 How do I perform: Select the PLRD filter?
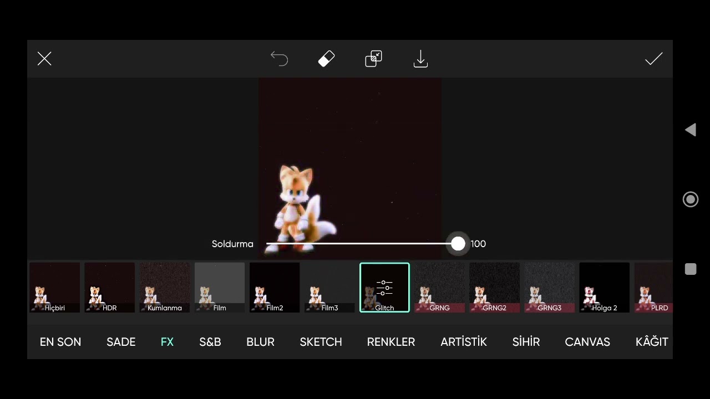(x=653, y=288)
